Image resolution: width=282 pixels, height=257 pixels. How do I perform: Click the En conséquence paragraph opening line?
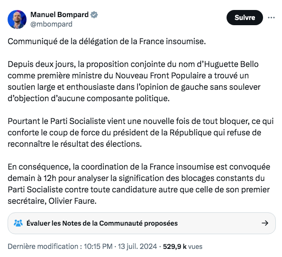pyautogui.click(x=139, y=167)
